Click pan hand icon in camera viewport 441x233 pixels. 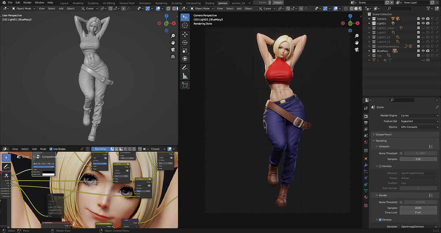pos(357,43)
